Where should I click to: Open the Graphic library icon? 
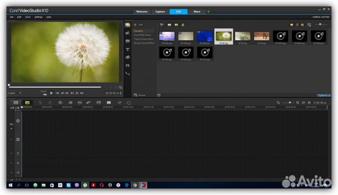(128, 57)
